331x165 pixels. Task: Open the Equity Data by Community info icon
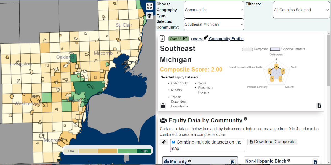point(245,119)
